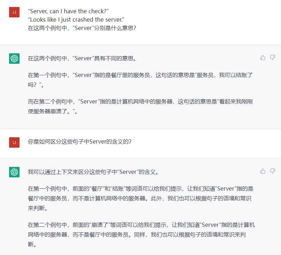Give thumbs down to the second ChatGPT reply
The width and height of the screenshot is (281, 255).
273,171
